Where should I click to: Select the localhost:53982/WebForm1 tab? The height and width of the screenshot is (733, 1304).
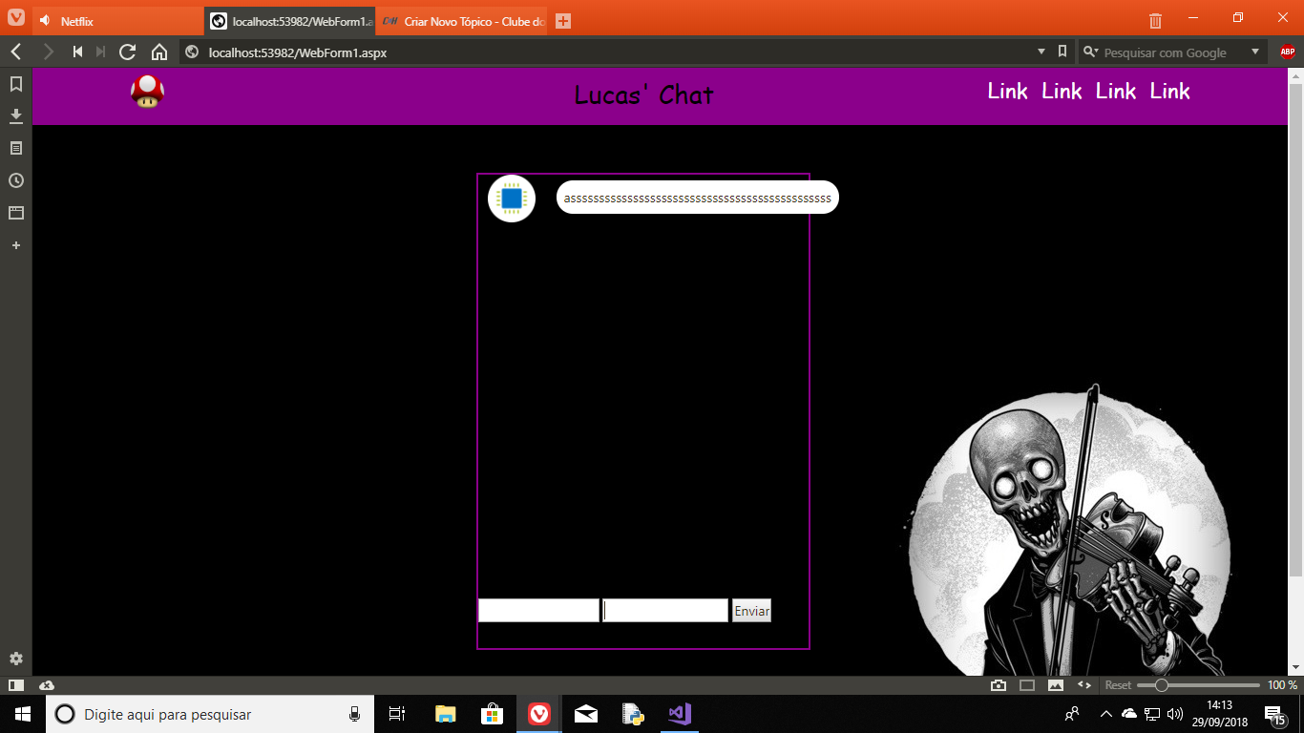click(x=288, y=21)
